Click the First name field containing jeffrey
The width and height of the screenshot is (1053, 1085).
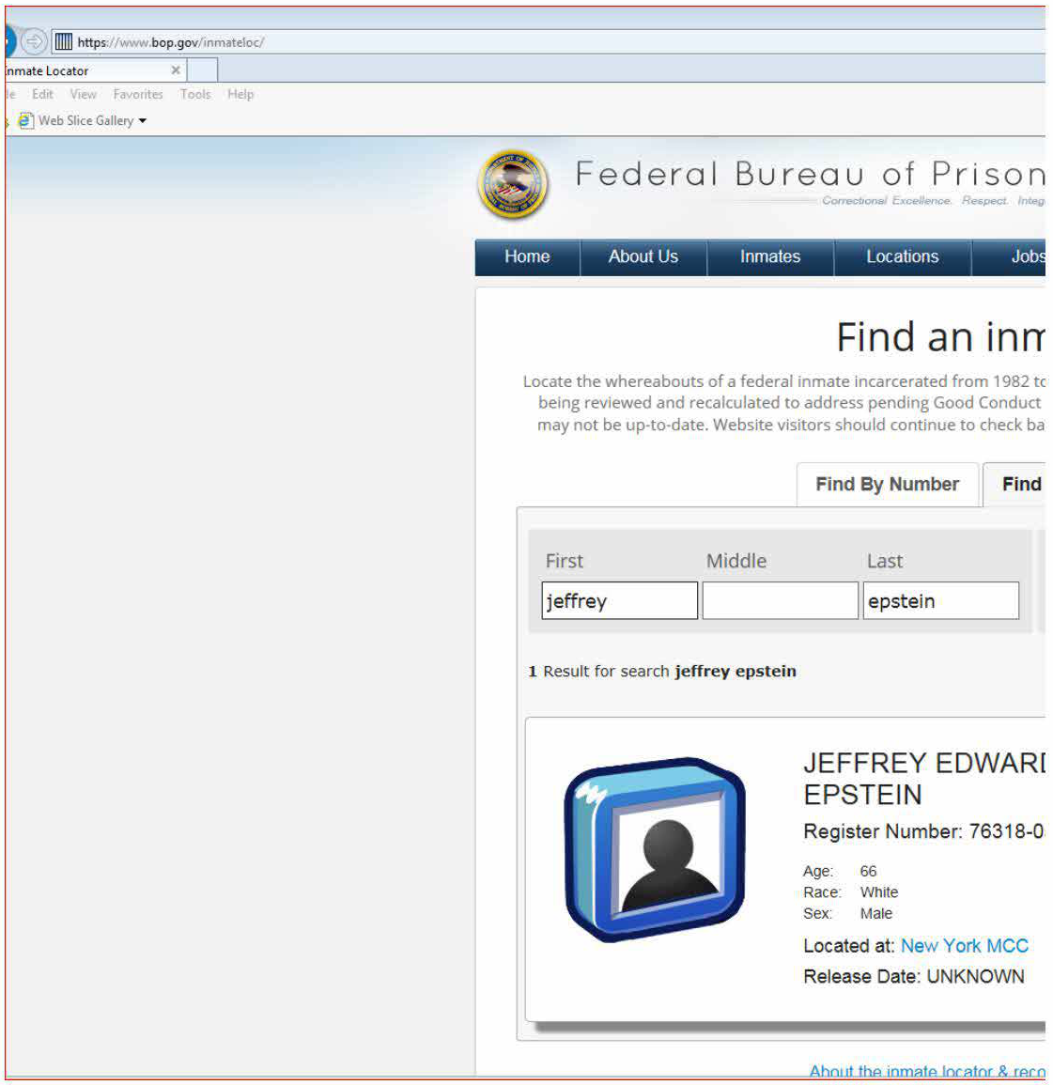point(620,600)
